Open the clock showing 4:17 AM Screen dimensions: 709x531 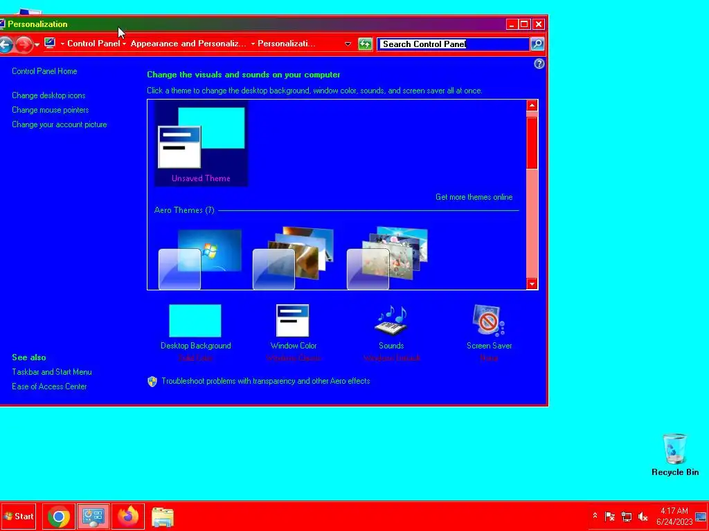tap(674, 516)
